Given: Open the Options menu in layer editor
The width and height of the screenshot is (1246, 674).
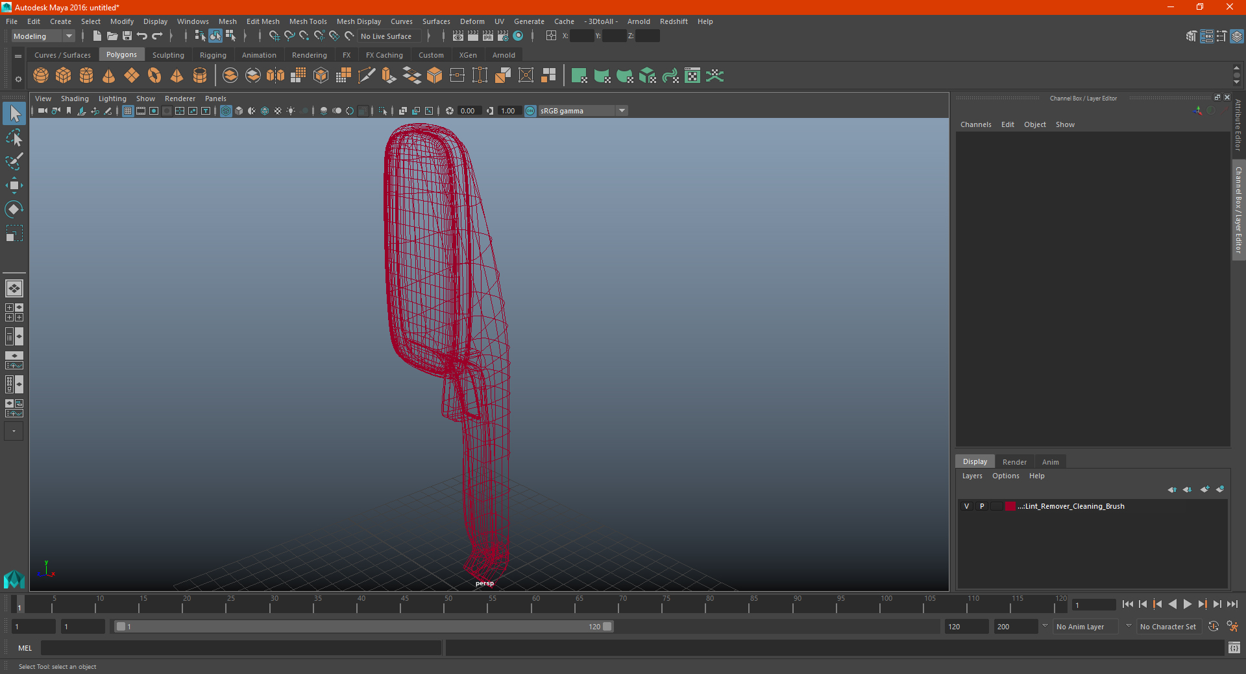Looking at the screenshot, I should (x=1005, y=476).
